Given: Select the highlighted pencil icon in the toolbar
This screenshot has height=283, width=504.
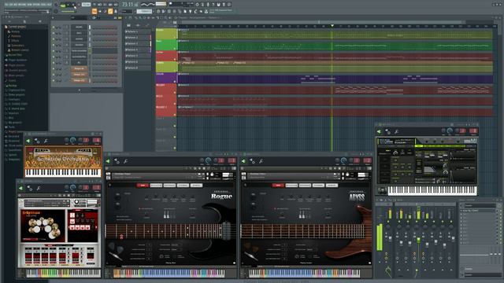Looking at the screenshot, I should [x=110, y=12].
